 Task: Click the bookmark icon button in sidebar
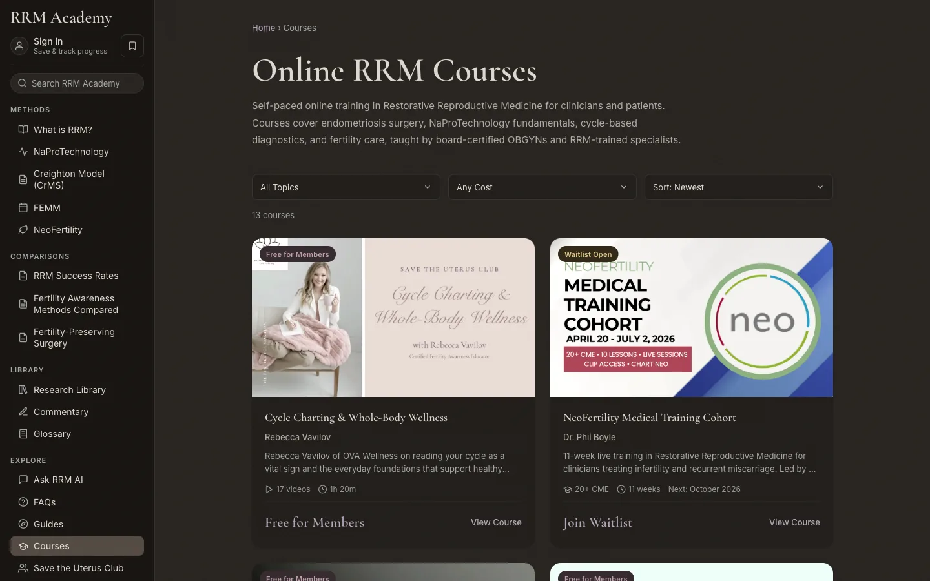pyautogui.click(x=132, y=46)
